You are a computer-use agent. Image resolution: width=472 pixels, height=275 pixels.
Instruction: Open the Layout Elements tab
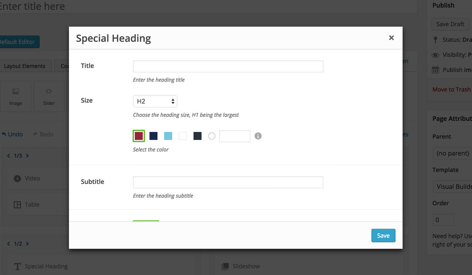24,66
